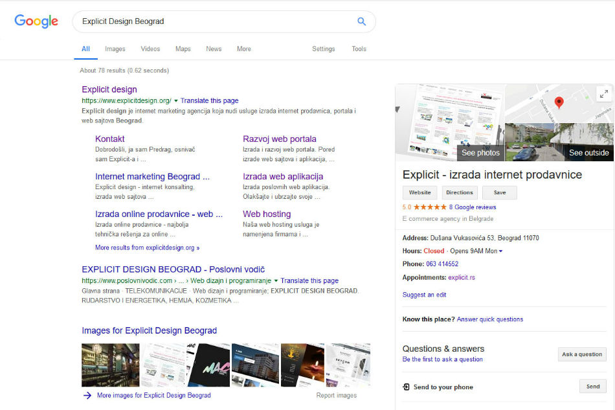Open the Kontakt sitelink
Screen dimensions: 615x410
pyautogui.click(x=110, y=139)
